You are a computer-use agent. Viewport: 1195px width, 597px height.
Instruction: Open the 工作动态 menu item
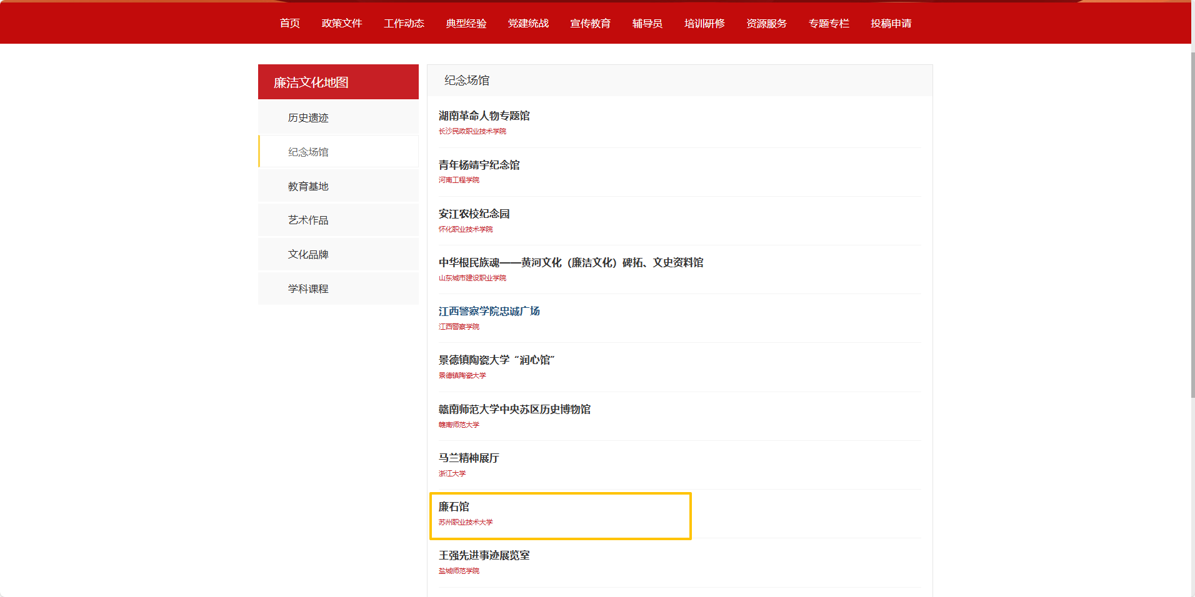click(x=404, y=23)
